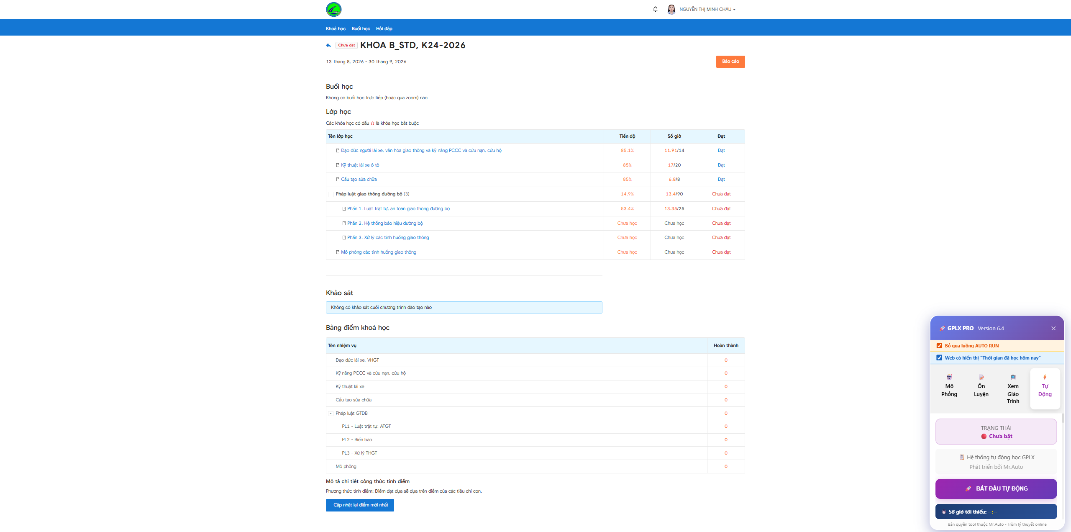Click document icon beside Đạo đức người lái xe
The image size is (1071, 532).
338,151
